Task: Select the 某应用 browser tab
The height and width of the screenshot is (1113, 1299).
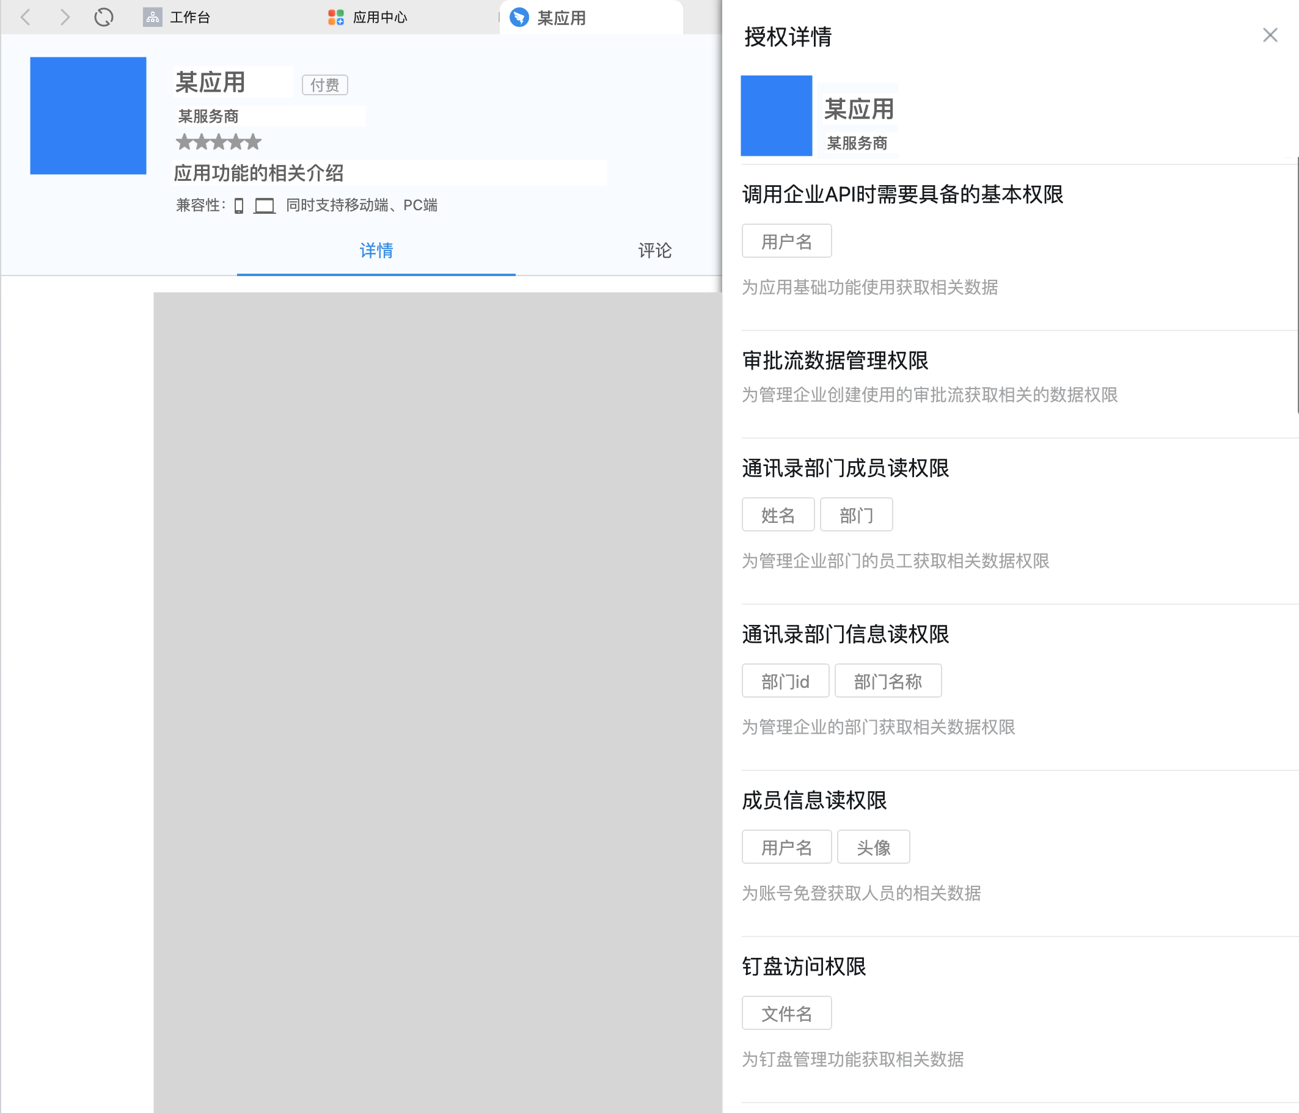Action: click(591, 18)
